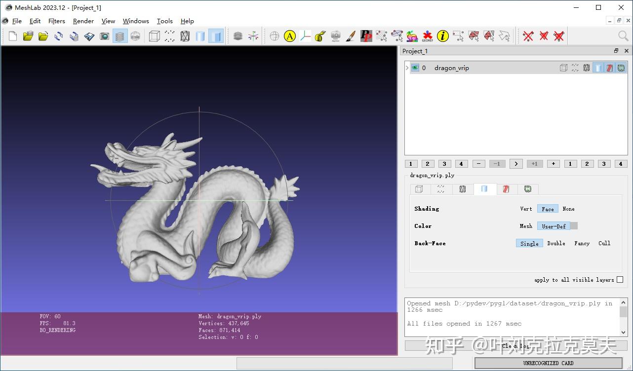Open the Filters menu
This screenshot has height=371, width=633.
(x=56, y=21)
